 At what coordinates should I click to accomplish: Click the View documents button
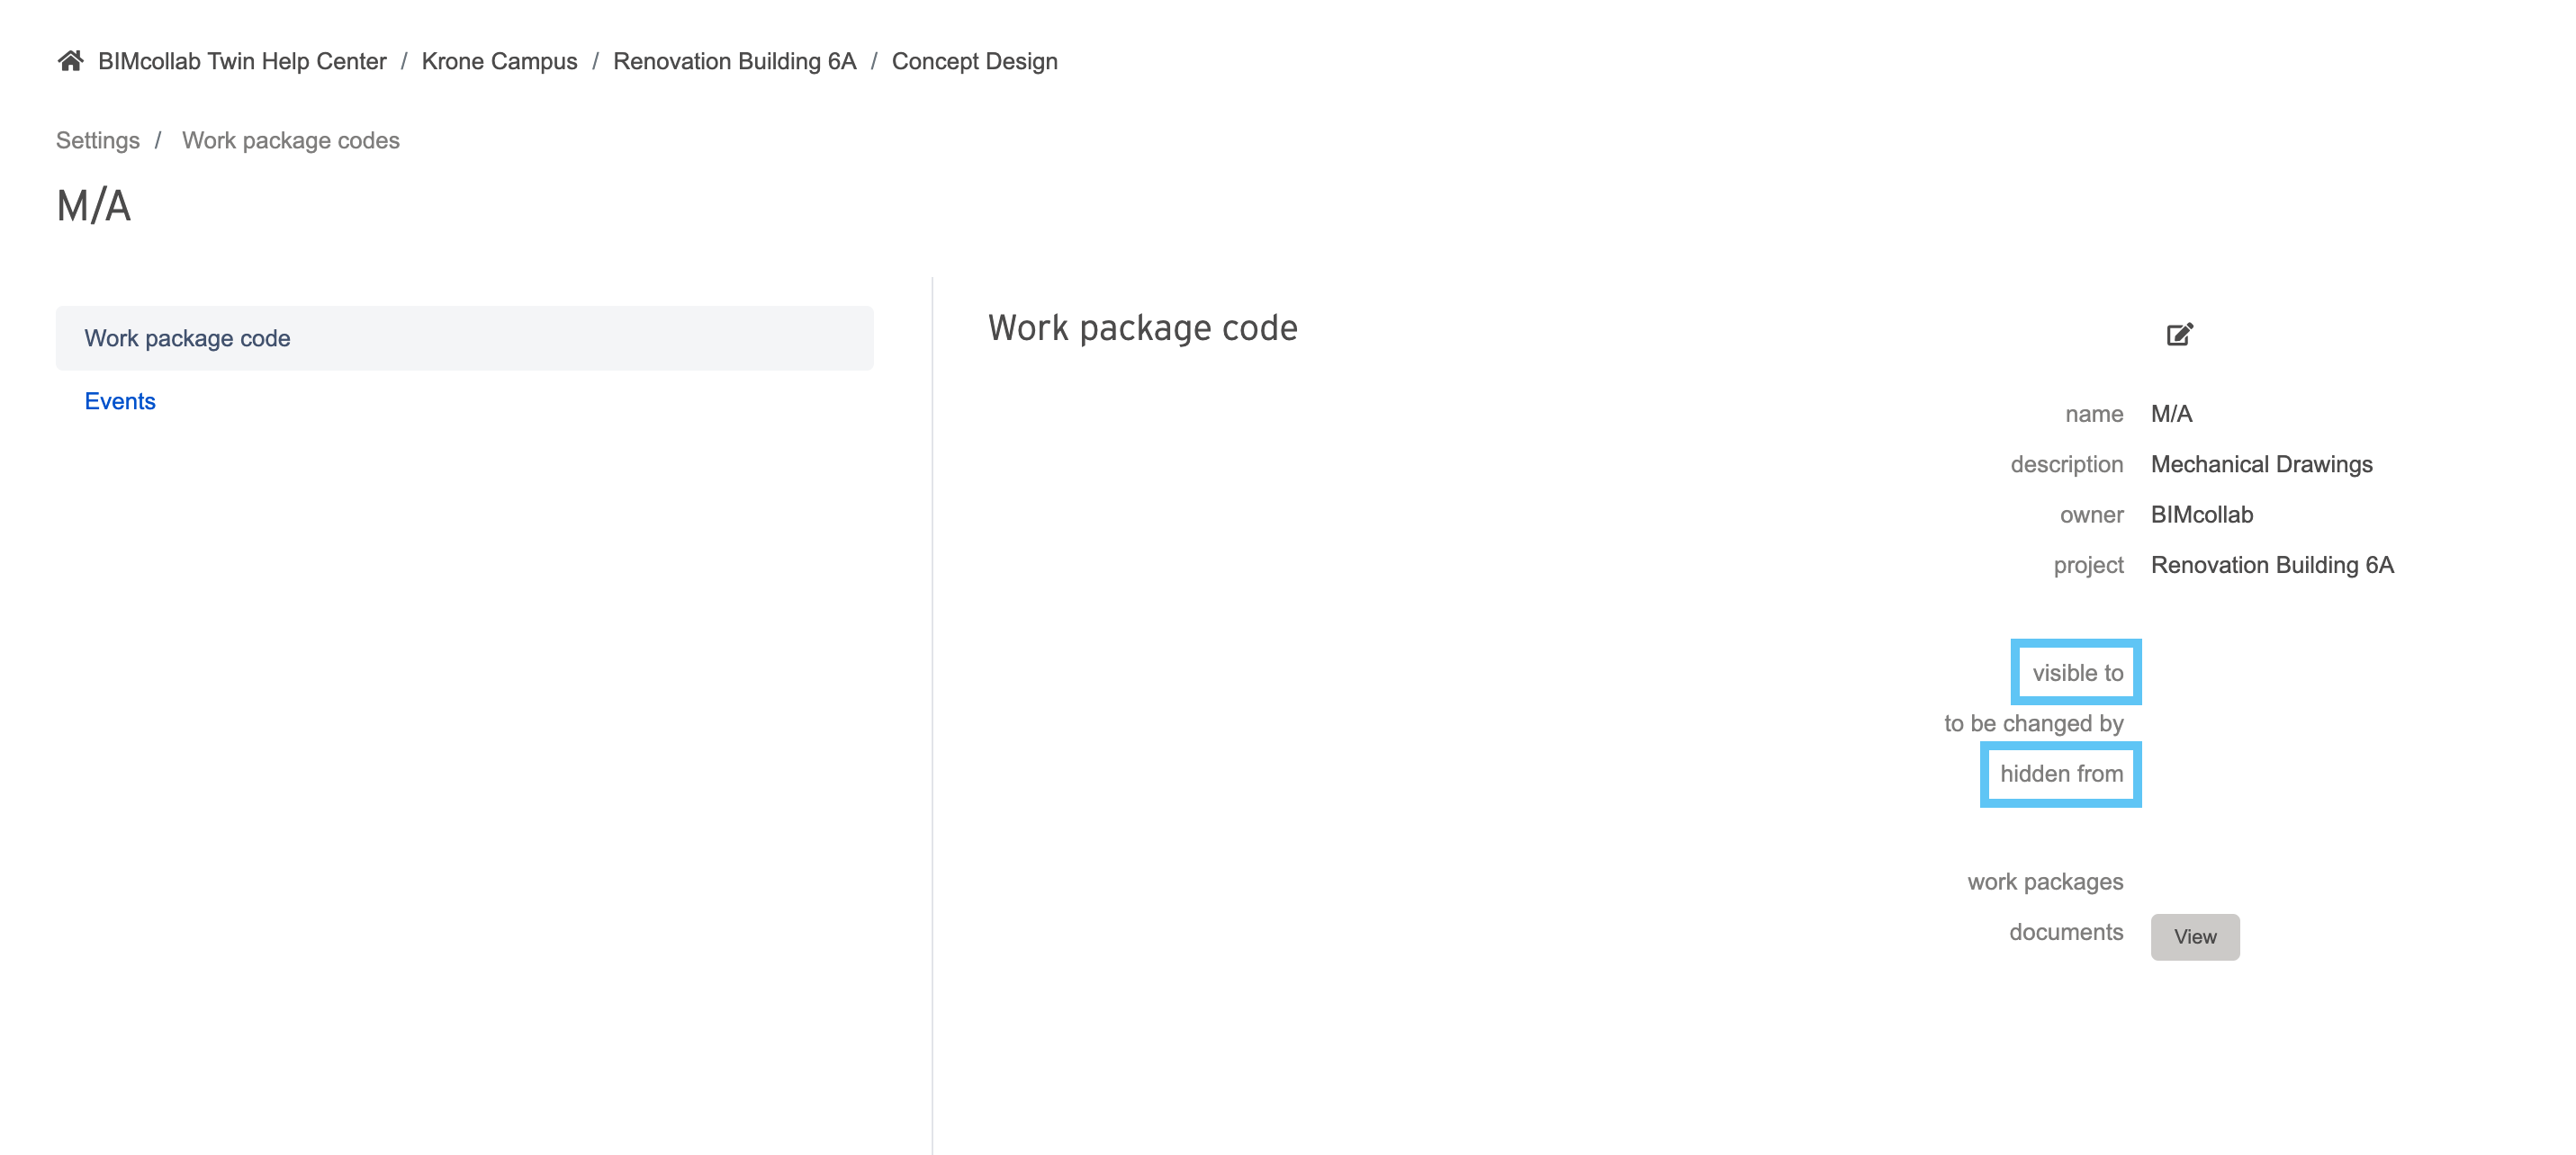[2195, 937]
